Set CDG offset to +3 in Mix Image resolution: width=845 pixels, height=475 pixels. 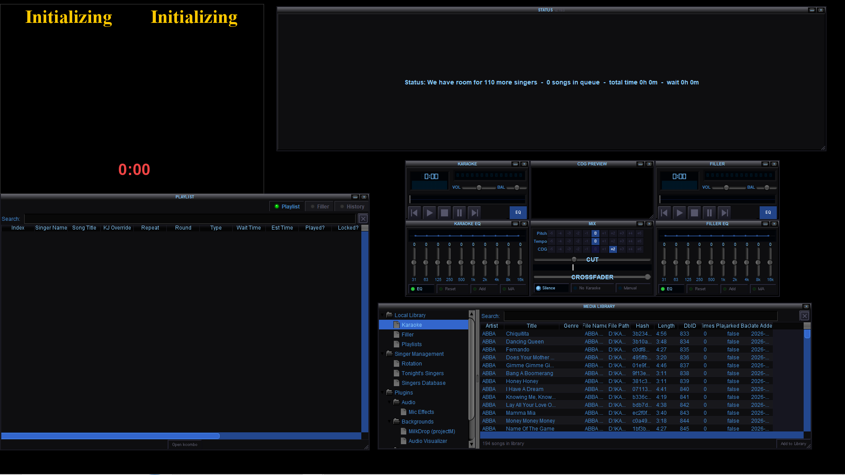(x=621, y=249)
